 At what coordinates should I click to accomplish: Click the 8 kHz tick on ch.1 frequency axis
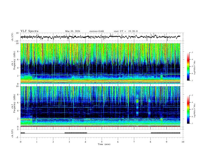click(18, 51)
